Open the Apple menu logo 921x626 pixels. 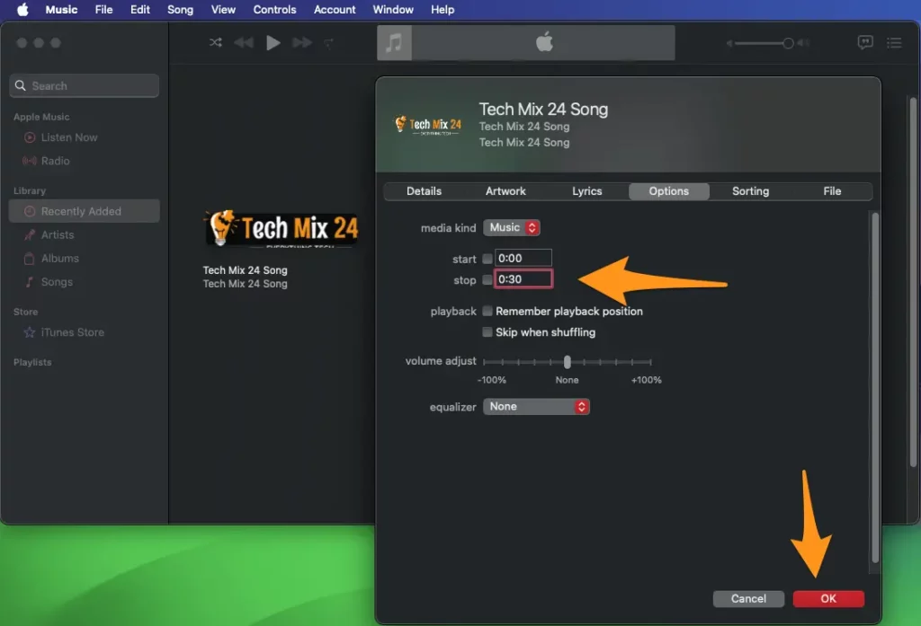point(22,9)
